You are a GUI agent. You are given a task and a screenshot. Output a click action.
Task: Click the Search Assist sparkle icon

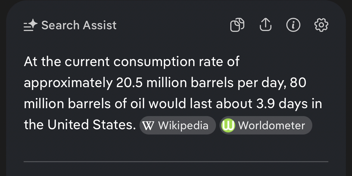pyautogui.click(x=31, y=25)
